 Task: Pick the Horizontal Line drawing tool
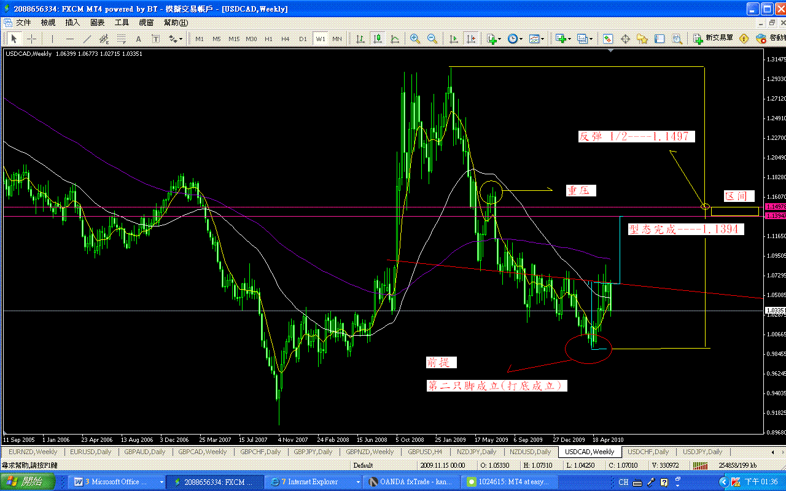(x=69, y=39)
